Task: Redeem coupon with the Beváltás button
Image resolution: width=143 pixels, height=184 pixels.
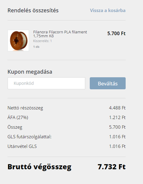Action: pyautogui.click(x=108, y=83)
